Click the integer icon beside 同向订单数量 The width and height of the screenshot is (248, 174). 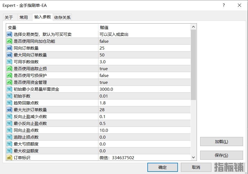(x=9, y=48)
